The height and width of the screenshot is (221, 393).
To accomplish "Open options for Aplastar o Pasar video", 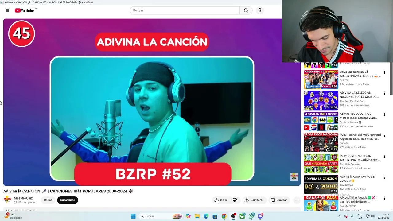I will click(x=384, y=198).
